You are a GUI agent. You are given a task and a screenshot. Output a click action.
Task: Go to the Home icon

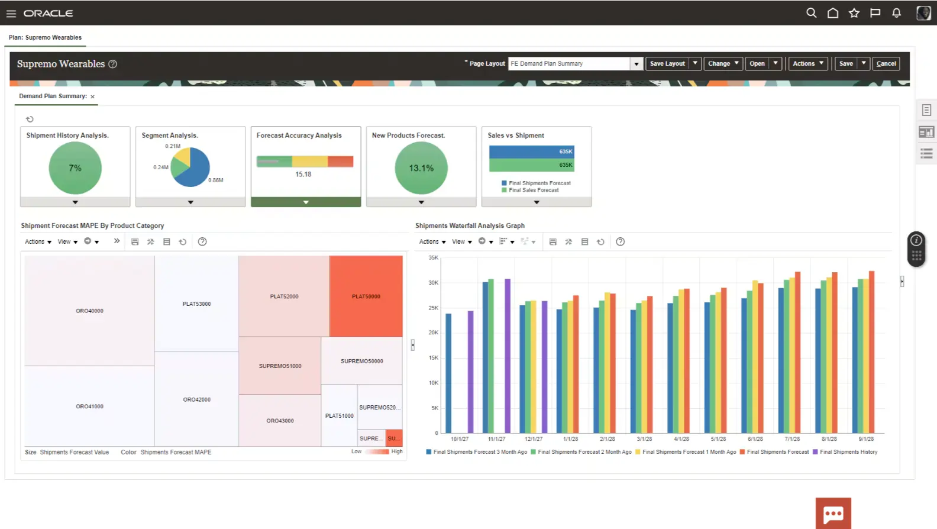832,13
